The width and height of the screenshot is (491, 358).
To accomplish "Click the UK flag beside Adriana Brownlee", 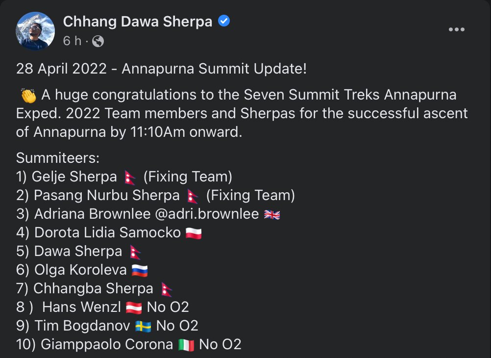I will [271, 214].
